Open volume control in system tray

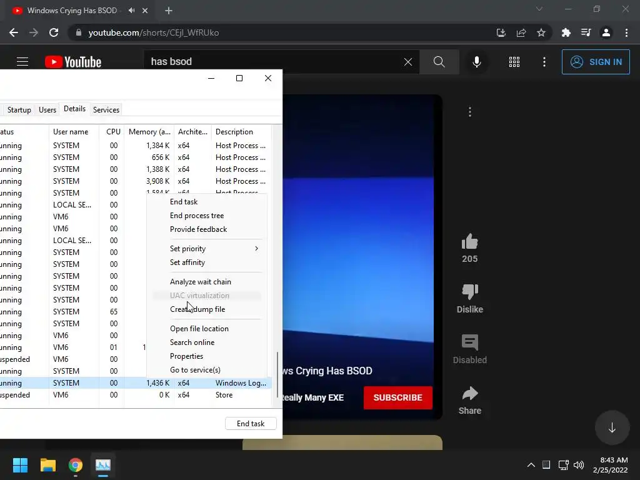[x=579, y=465]
